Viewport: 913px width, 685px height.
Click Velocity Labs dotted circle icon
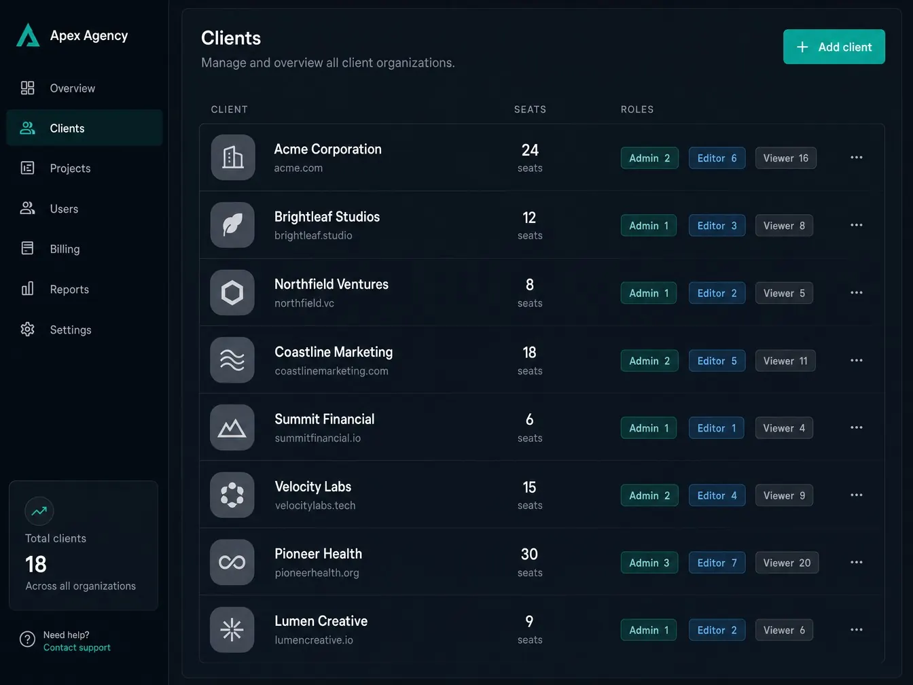point(232,495)
